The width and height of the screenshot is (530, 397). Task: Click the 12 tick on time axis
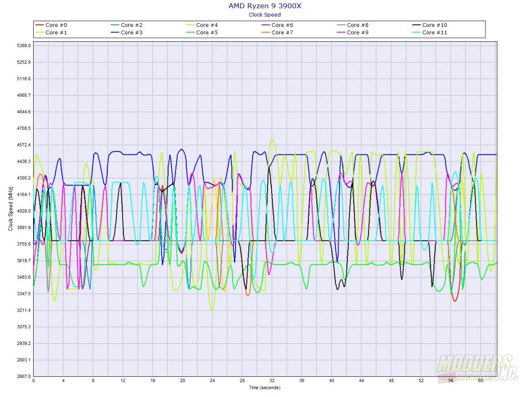(x=123, y=380)
